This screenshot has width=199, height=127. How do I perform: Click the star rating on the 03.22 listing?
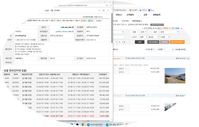[x=117, y=96]
